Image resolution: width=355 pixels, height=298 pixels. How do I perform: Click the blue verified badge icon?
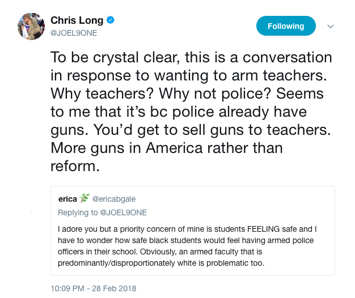(111, 20)
